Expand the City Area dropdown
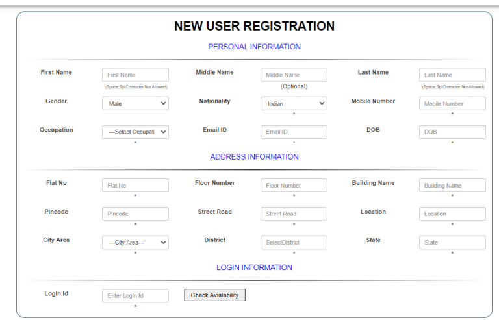 (x=135, y=243)
